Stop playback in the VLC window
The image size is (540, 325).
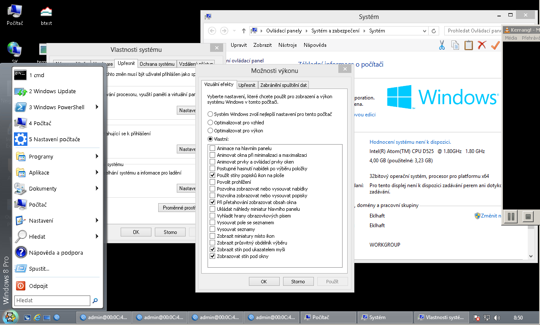(x=528, y=217)
